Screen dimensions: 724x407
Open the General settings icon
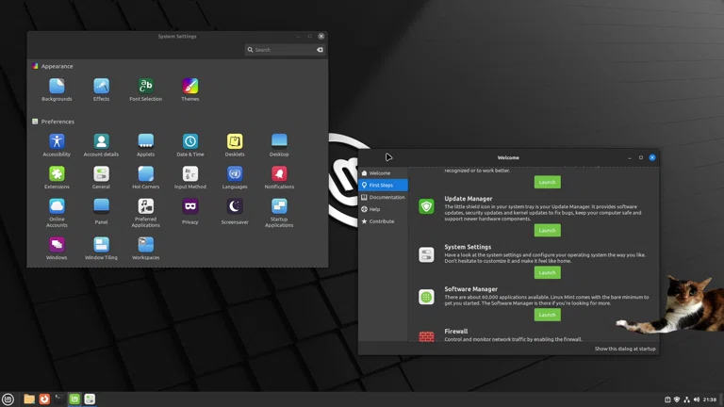pyautogui.click(x=101, y=177)
